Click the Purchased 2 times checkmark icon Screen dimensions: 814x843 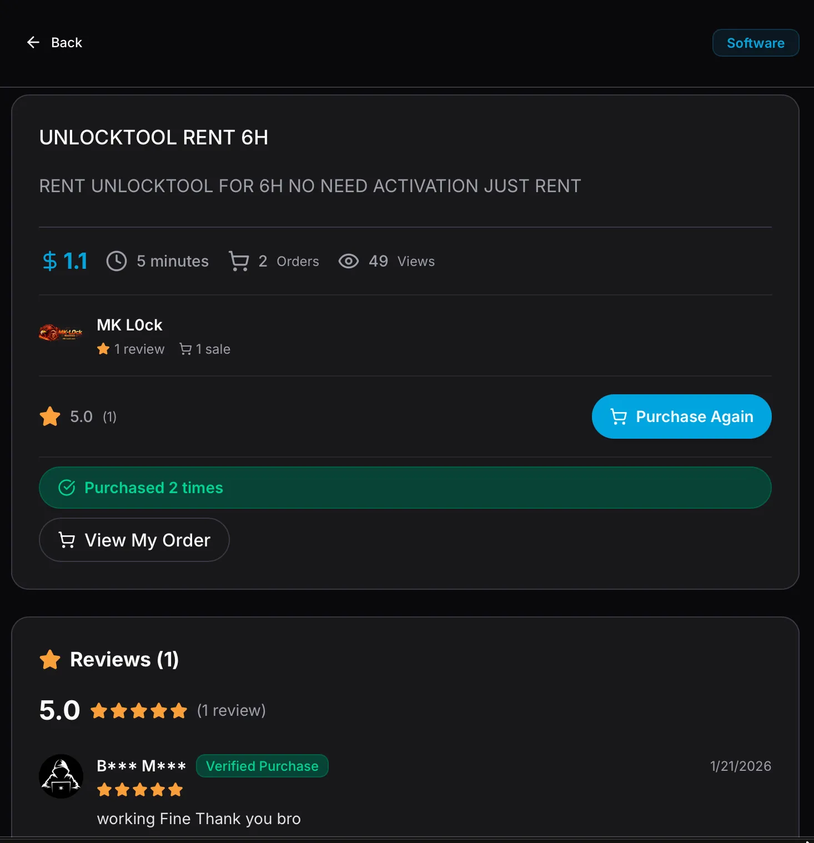(67, 488)
